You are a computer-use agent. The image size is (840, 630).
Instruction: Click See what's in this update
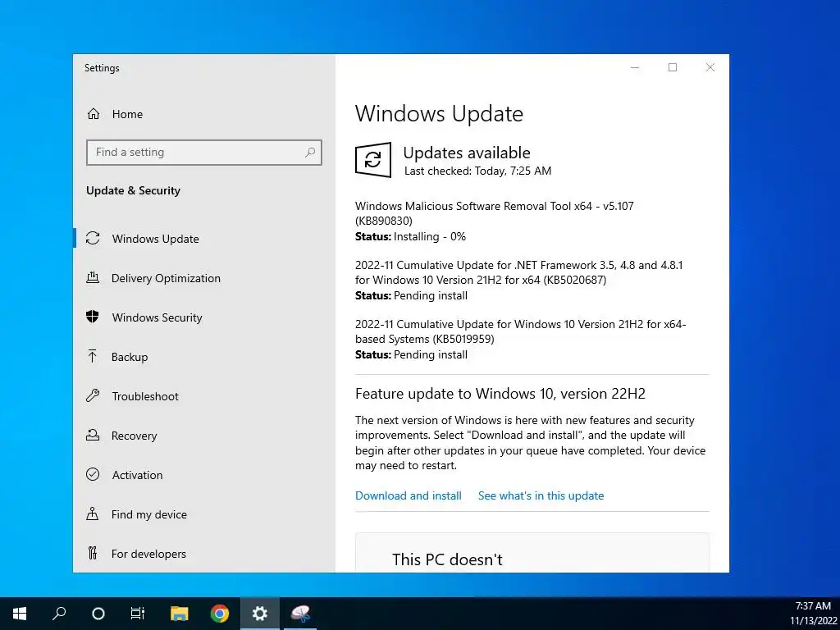541,495
